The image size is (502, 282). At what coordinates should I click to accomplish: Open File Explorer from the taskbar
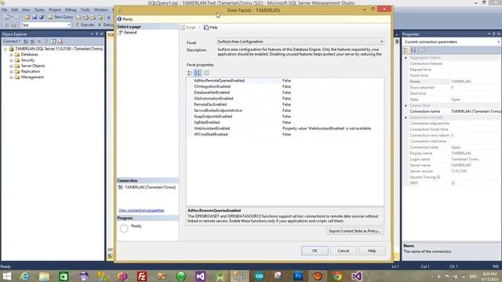pos(44,277)
